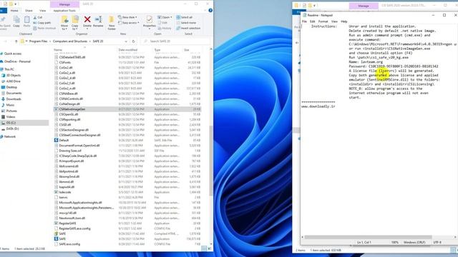Screen dimensions: 458x257
Task: Open Notepad Edit menu
Action: (312, 21)
